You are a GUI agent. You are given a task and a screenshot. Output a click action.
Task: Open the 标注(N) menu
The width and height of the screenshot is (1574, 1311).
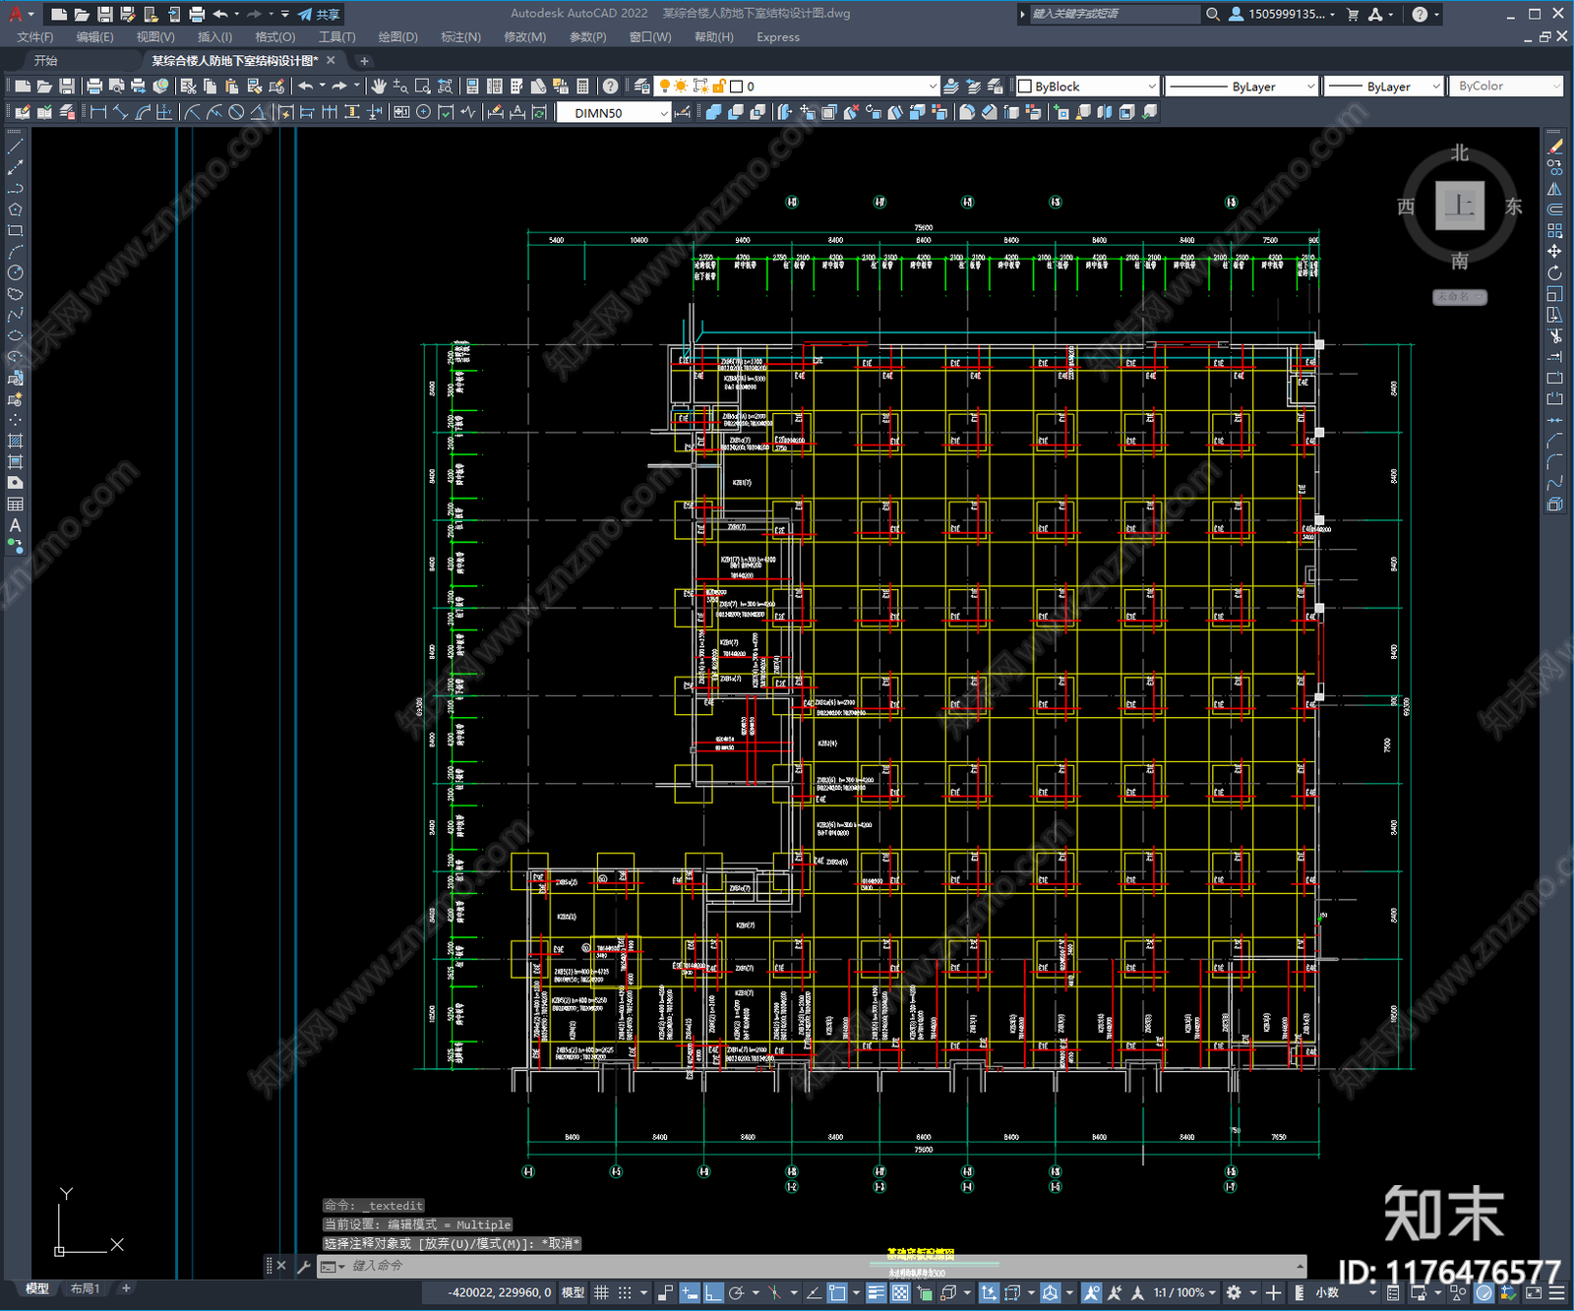[x=460, y=37]
